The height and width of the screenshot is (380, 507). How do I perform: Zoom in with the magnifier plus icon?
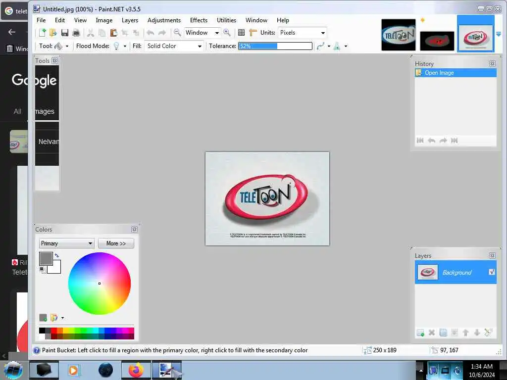click(x=227, y=33)
